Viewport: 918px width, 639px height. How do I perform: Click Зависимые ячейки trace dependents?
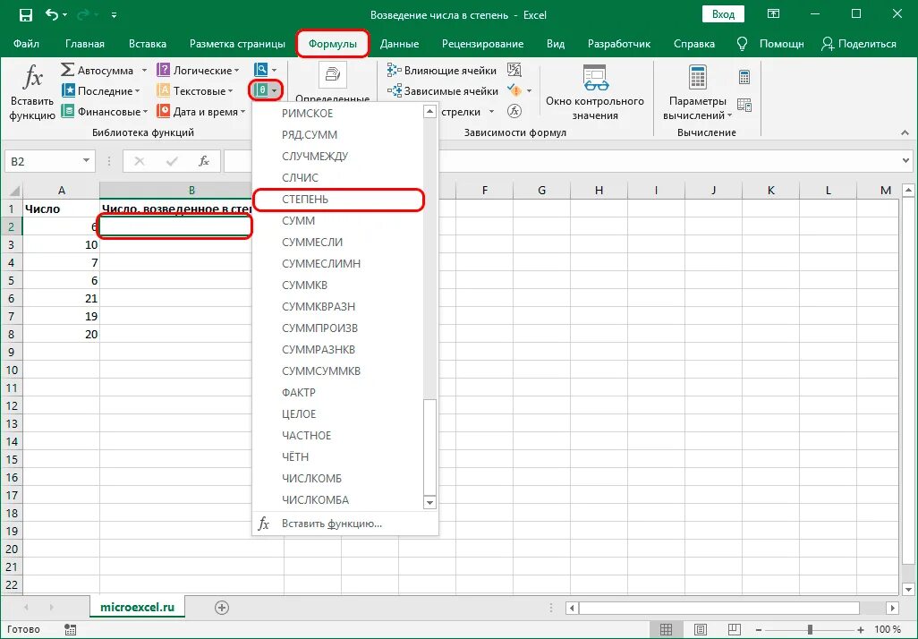443,90
